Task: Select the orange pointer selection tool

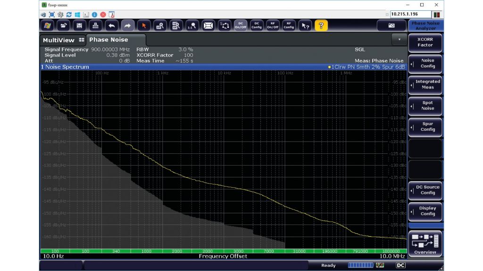Action: [x=144, y=25]
